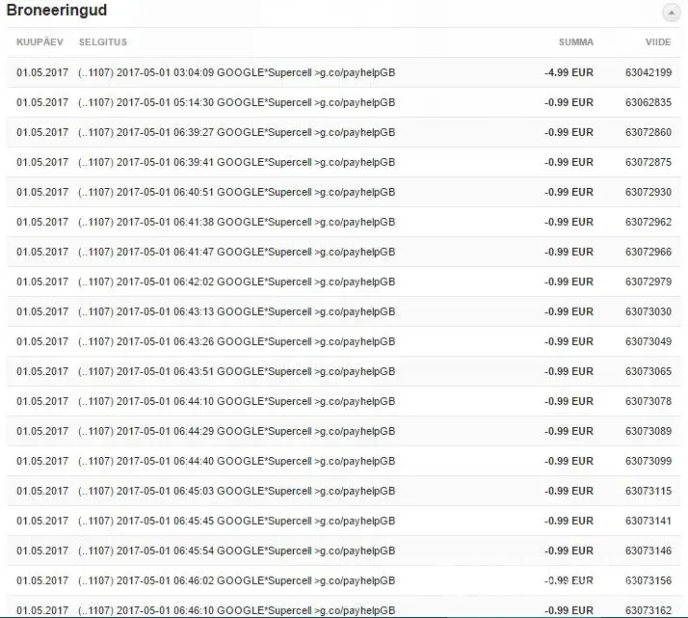This screenshot has width=688, height=618.
Task: Click the 01.05.2017 date in the 06:42:02 row
Action: point(42,282)
